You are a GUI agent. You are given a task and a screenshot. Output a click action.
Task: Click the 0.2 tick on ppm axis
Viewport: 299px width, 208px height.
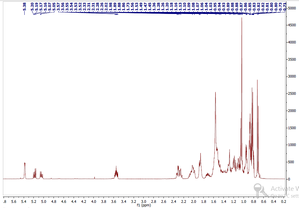coord(283,202)
